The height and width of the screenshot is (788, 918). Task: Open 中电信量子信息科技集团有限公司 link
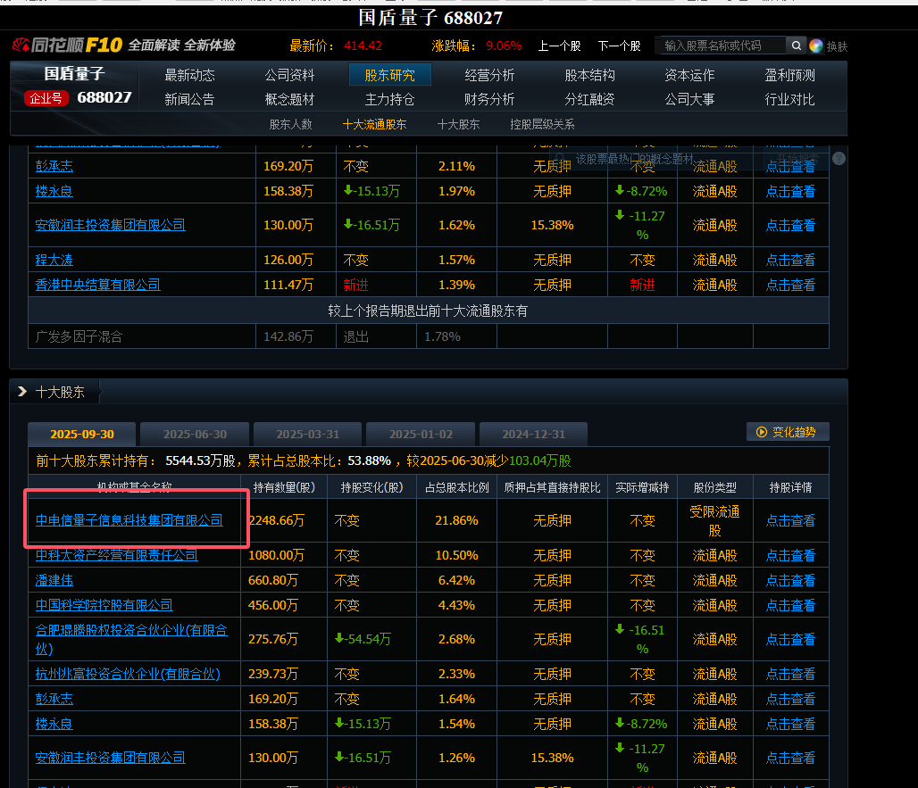pyautogui.click(x=129, y=520)
